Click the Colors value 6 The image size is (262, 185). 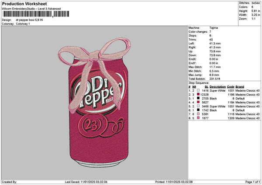[x=252, y=7]
